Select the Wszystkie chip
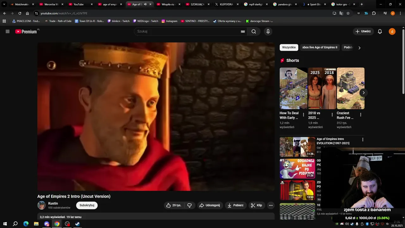 [289, 47]
